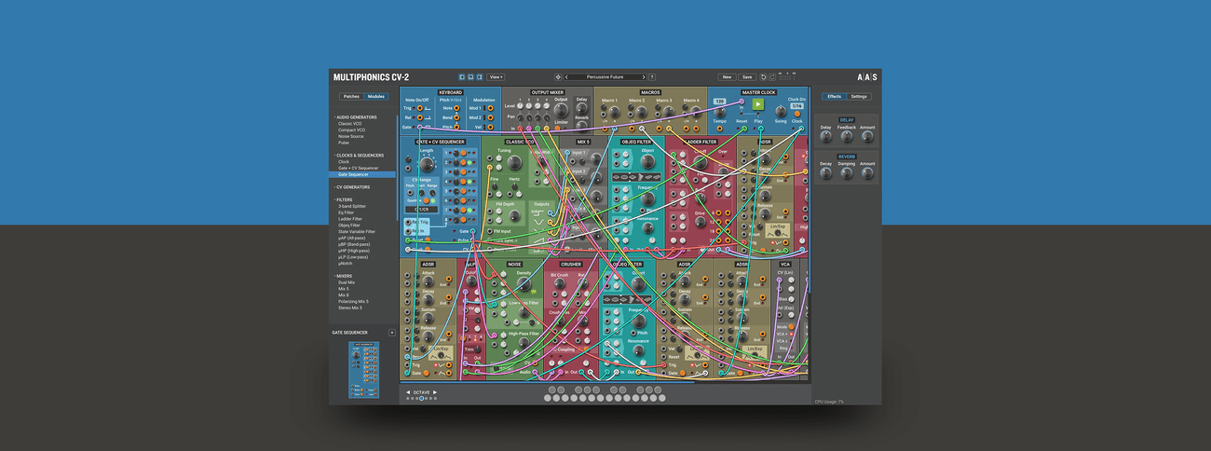Collapse the Audio Generators category

(334, 117)
